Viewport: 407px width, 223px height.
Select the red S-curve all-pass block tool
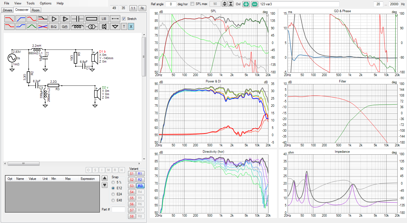click(x=32, y=19)
